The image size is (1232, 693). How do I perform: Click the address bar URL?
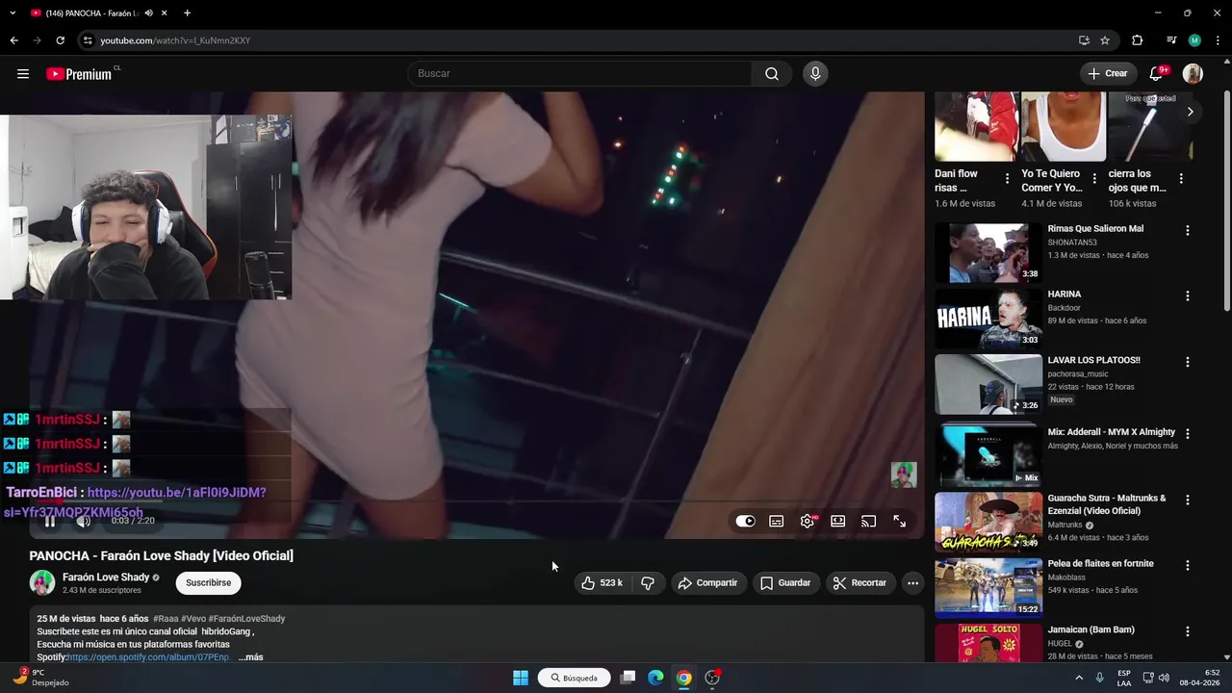[175, 40]
